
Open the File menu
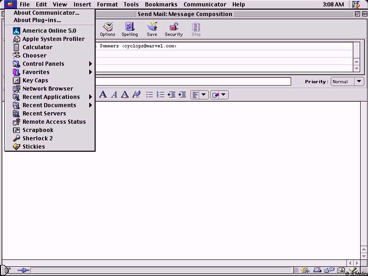tap(25, 5)
